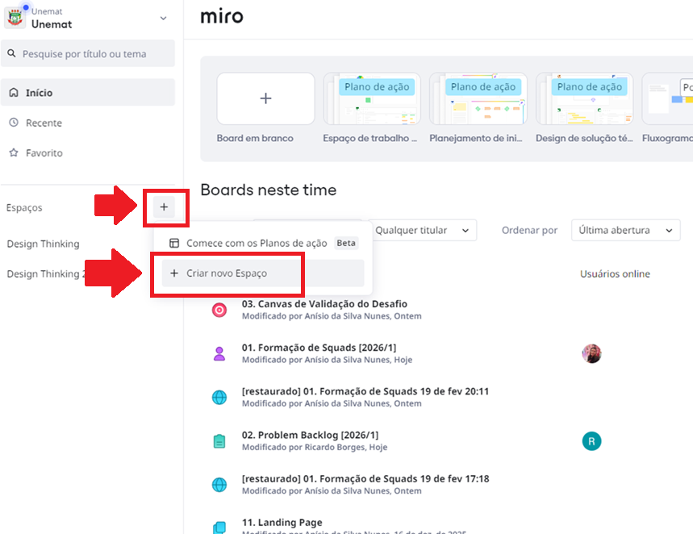
Task: Select 'Comece com os Planos de ação'
Action: pos(262,243)
